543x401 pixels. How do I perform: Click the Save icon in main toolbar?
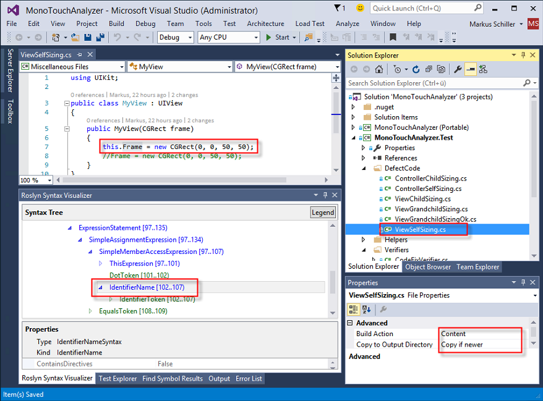88,37
